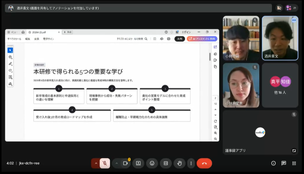Click the 共有 share button

pos(180,39)
